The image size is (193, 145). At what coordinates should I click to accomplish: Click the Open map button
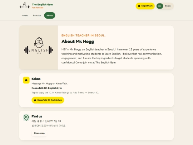click(x=39, y=133)
